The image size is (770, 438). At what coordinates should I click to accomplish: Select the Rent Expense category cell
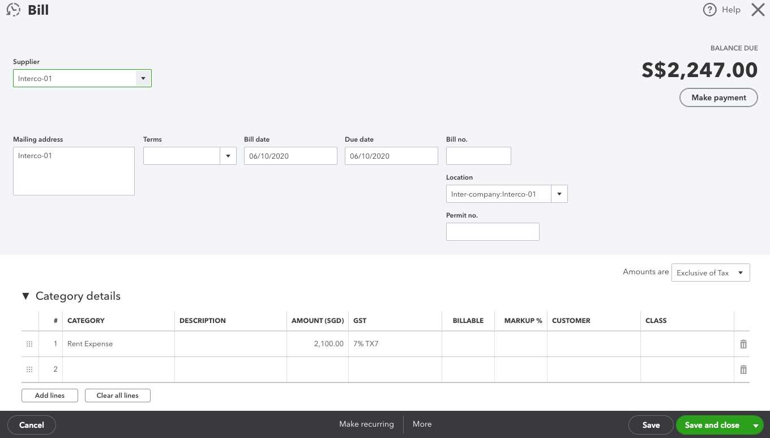[118, 344]
